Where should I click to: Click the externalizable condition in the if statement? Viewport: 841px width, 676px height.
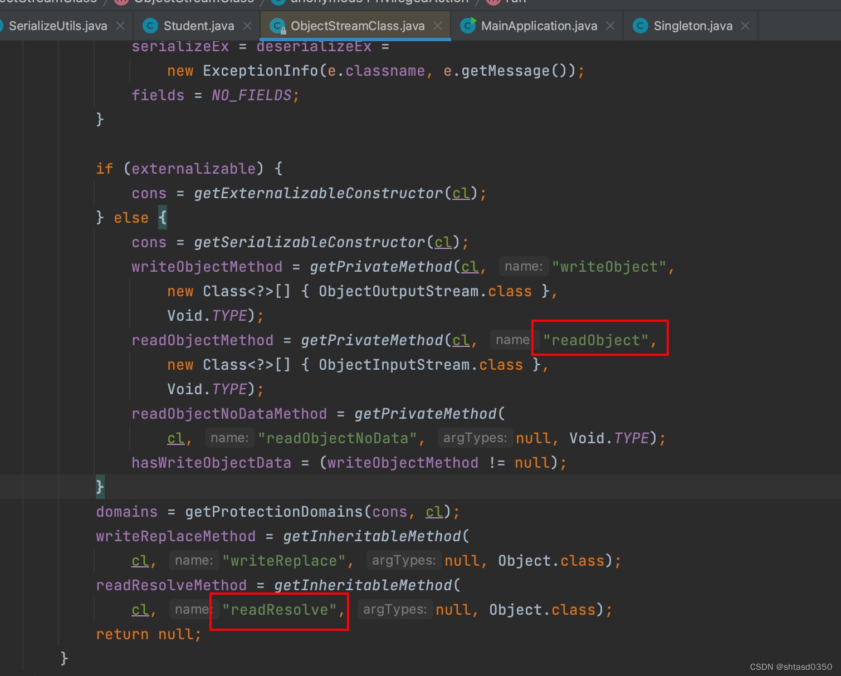(x=193, y=169)
